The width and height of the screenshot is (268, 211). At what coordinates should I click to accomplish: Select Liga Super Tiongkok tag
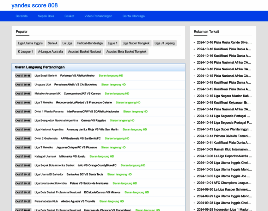136,43
